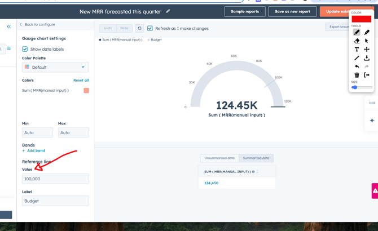This screenshot has height=231, width=378.
Task: Click the red annotation color swatch
Action: [361, 19]
